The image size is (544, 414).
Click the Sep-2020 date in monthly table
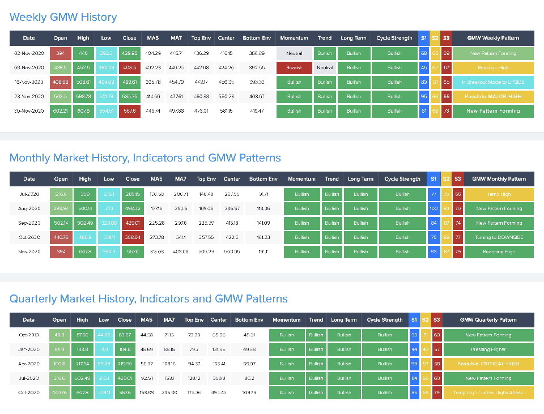coord(29,223)
